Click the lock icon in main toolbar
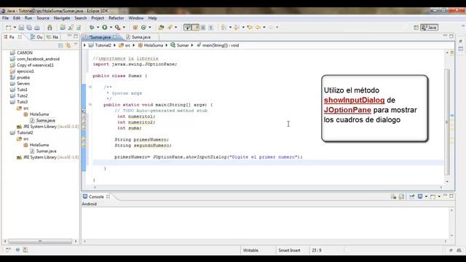 50,28
